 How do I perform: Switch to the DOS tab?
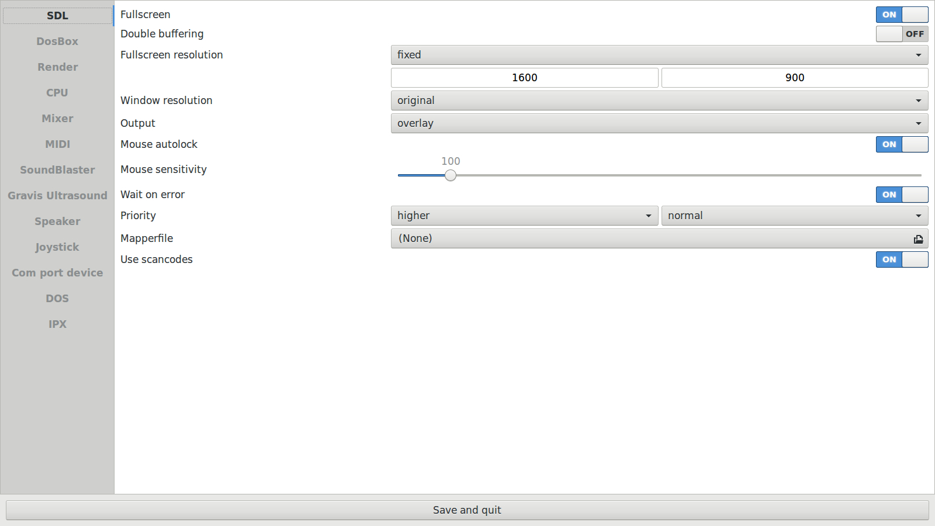[x=57, y=299]
